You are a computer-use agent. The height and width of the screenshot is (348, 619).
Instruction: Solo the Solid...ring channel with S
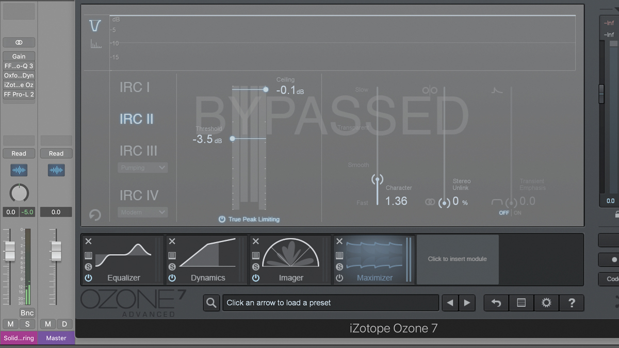tap(27, 324)
